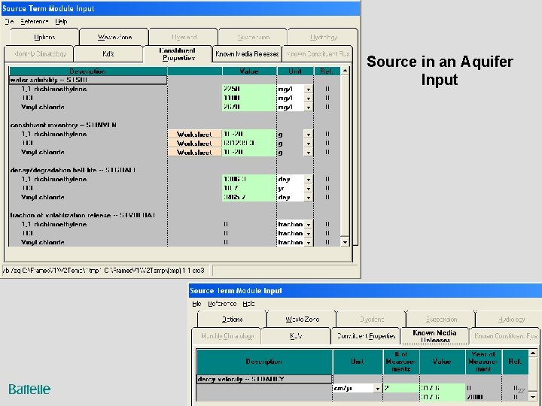This screenshot has height=406, width=542.
Task: Edit constituent inventory value for 1,1-dichloroethylene
Action: coord(249,134)
